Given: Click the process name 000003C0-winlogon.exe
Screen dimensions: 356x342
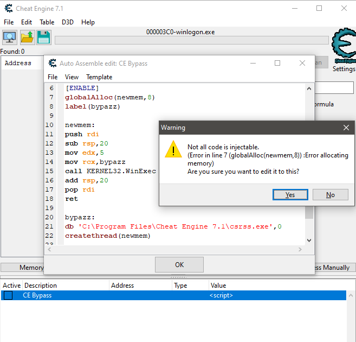Looking at the screenshot, I should (x=180, y=32).
